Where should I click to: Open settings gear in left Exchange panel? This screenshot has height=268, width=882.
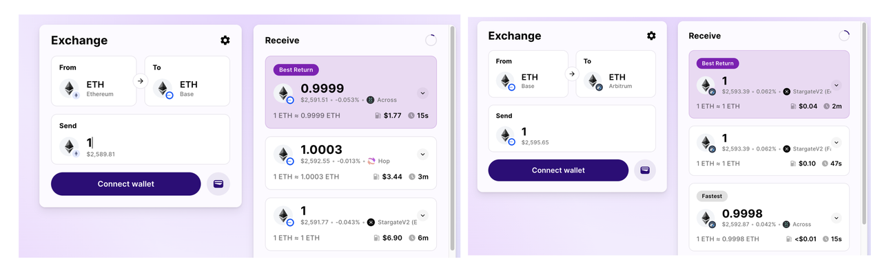click(x=225, y=41)
